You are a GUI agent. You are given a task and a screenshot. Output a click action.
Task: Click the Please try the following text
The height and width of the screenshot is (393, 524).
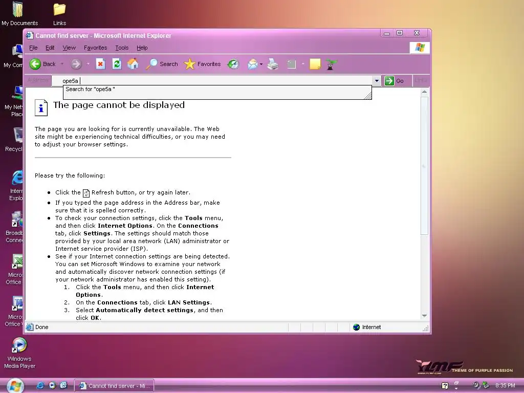coord(70,176)
